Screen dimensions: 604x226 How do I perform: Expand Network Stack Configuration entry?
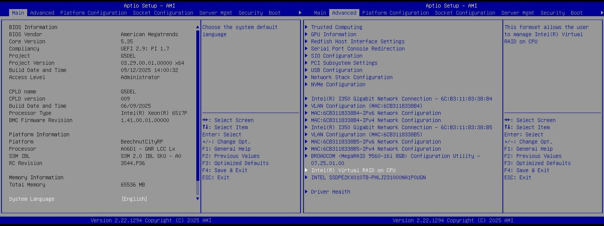pyautogui.click(x=351, y=77)
